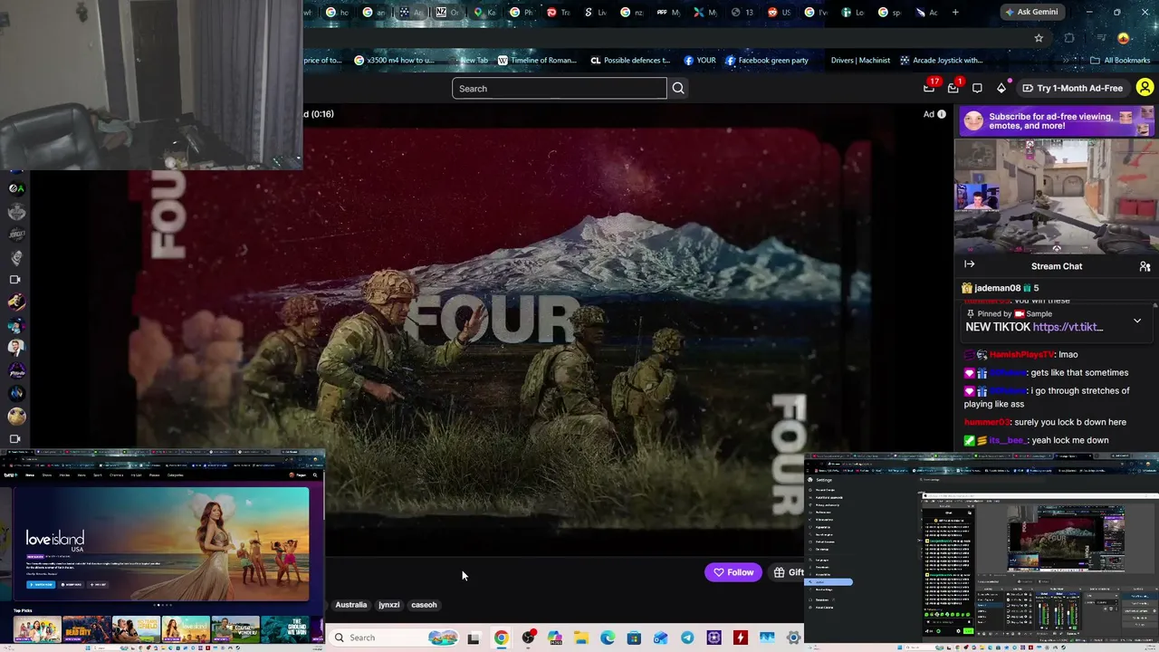Viewport: 1159px width, 652px height.
Task: Open the Arcade Joystick bookmark
Action: click(x=941, y=61)
